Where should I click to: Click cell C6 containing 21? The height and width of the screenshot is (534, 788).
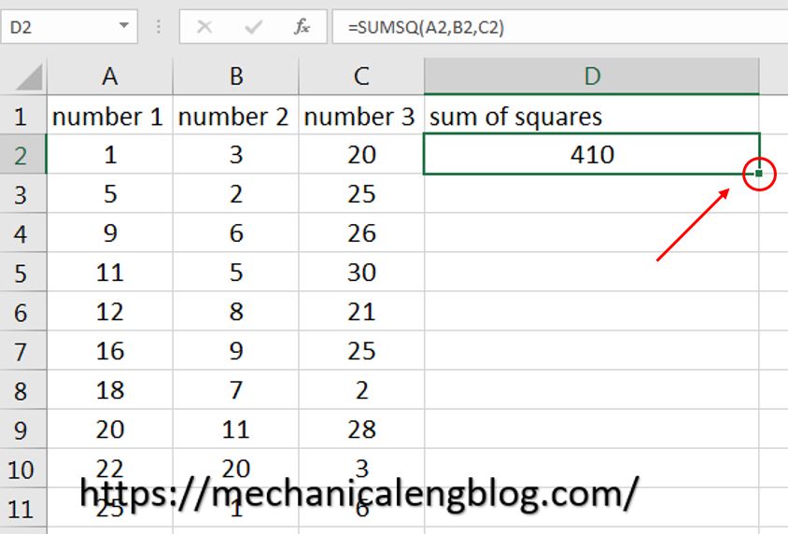pyautogui.click(x=361, y=311)
